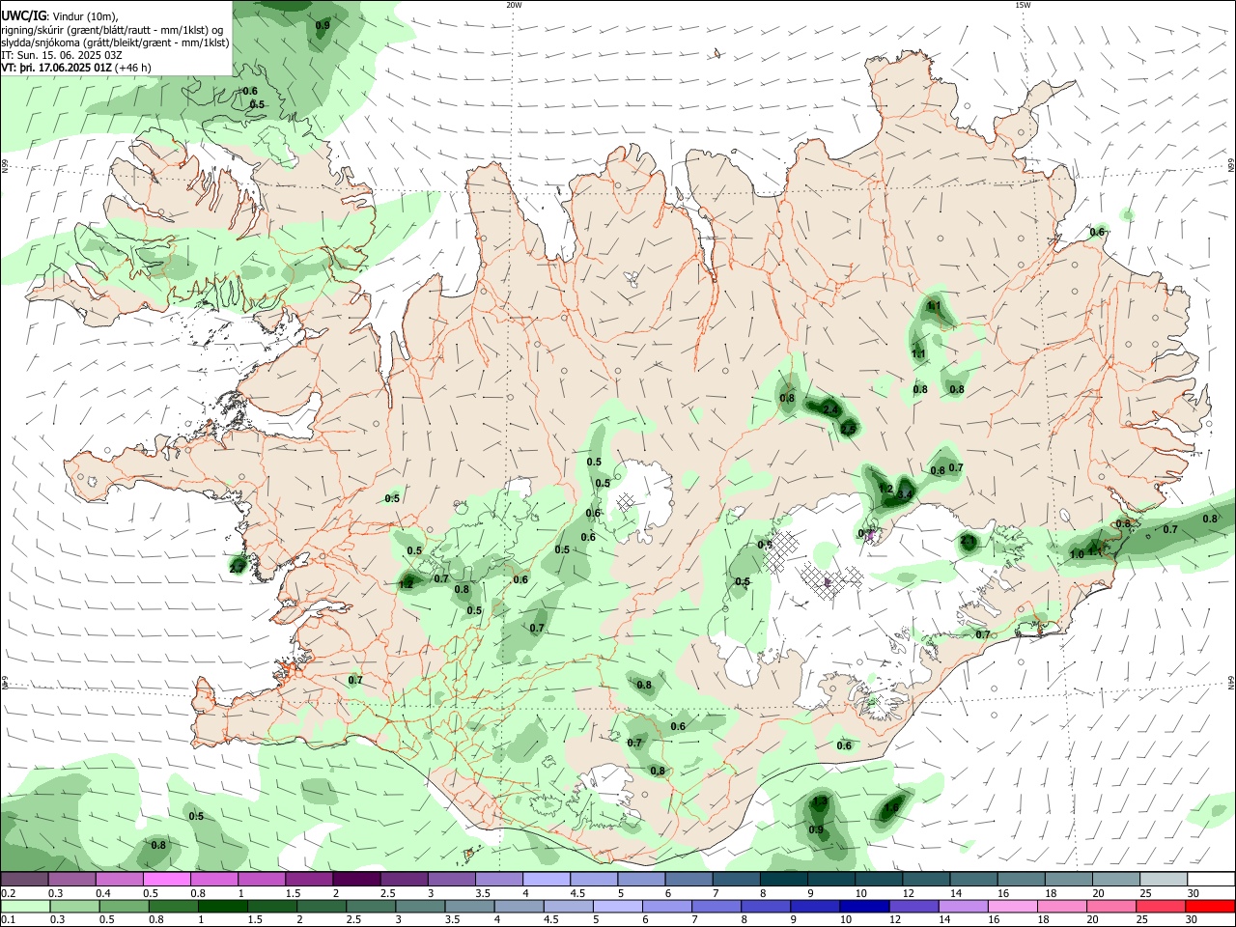
Task: Click the 2.1 precipitation value on the map
Action: pos(969,542)
